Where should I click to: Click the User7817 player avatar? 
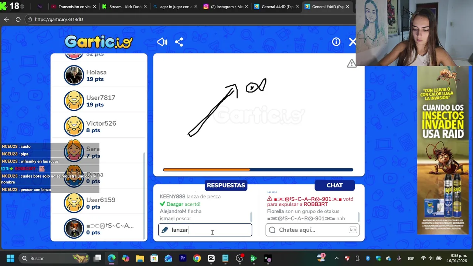click(x=74, y=101)
